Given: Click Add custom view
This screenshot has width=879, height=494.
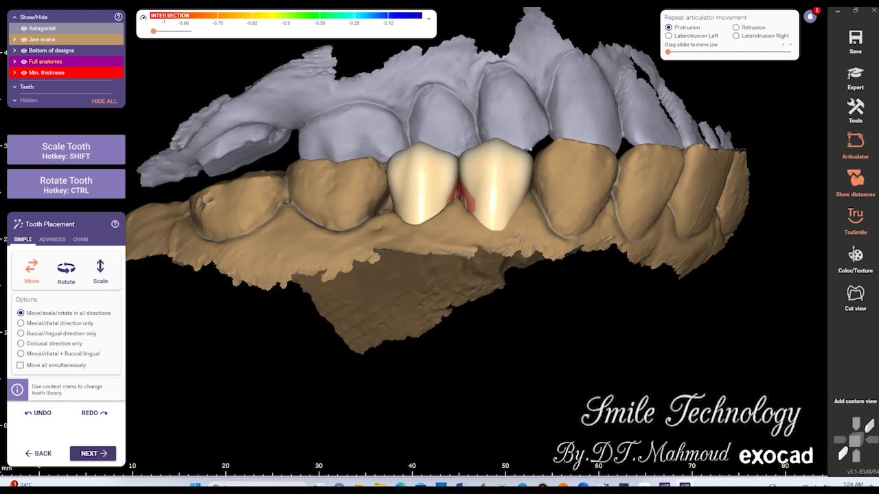Looking at the screenshot, I should (855, 401).
